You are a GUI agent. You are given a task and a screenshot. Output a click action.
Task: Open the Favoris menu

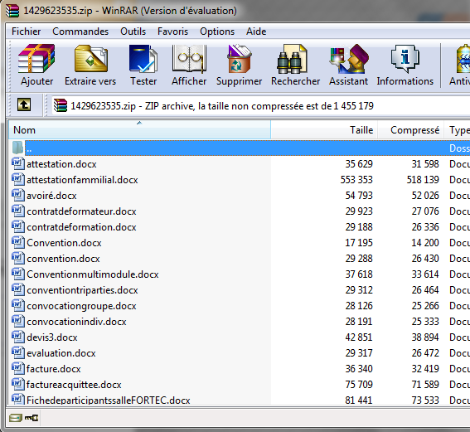172,32
